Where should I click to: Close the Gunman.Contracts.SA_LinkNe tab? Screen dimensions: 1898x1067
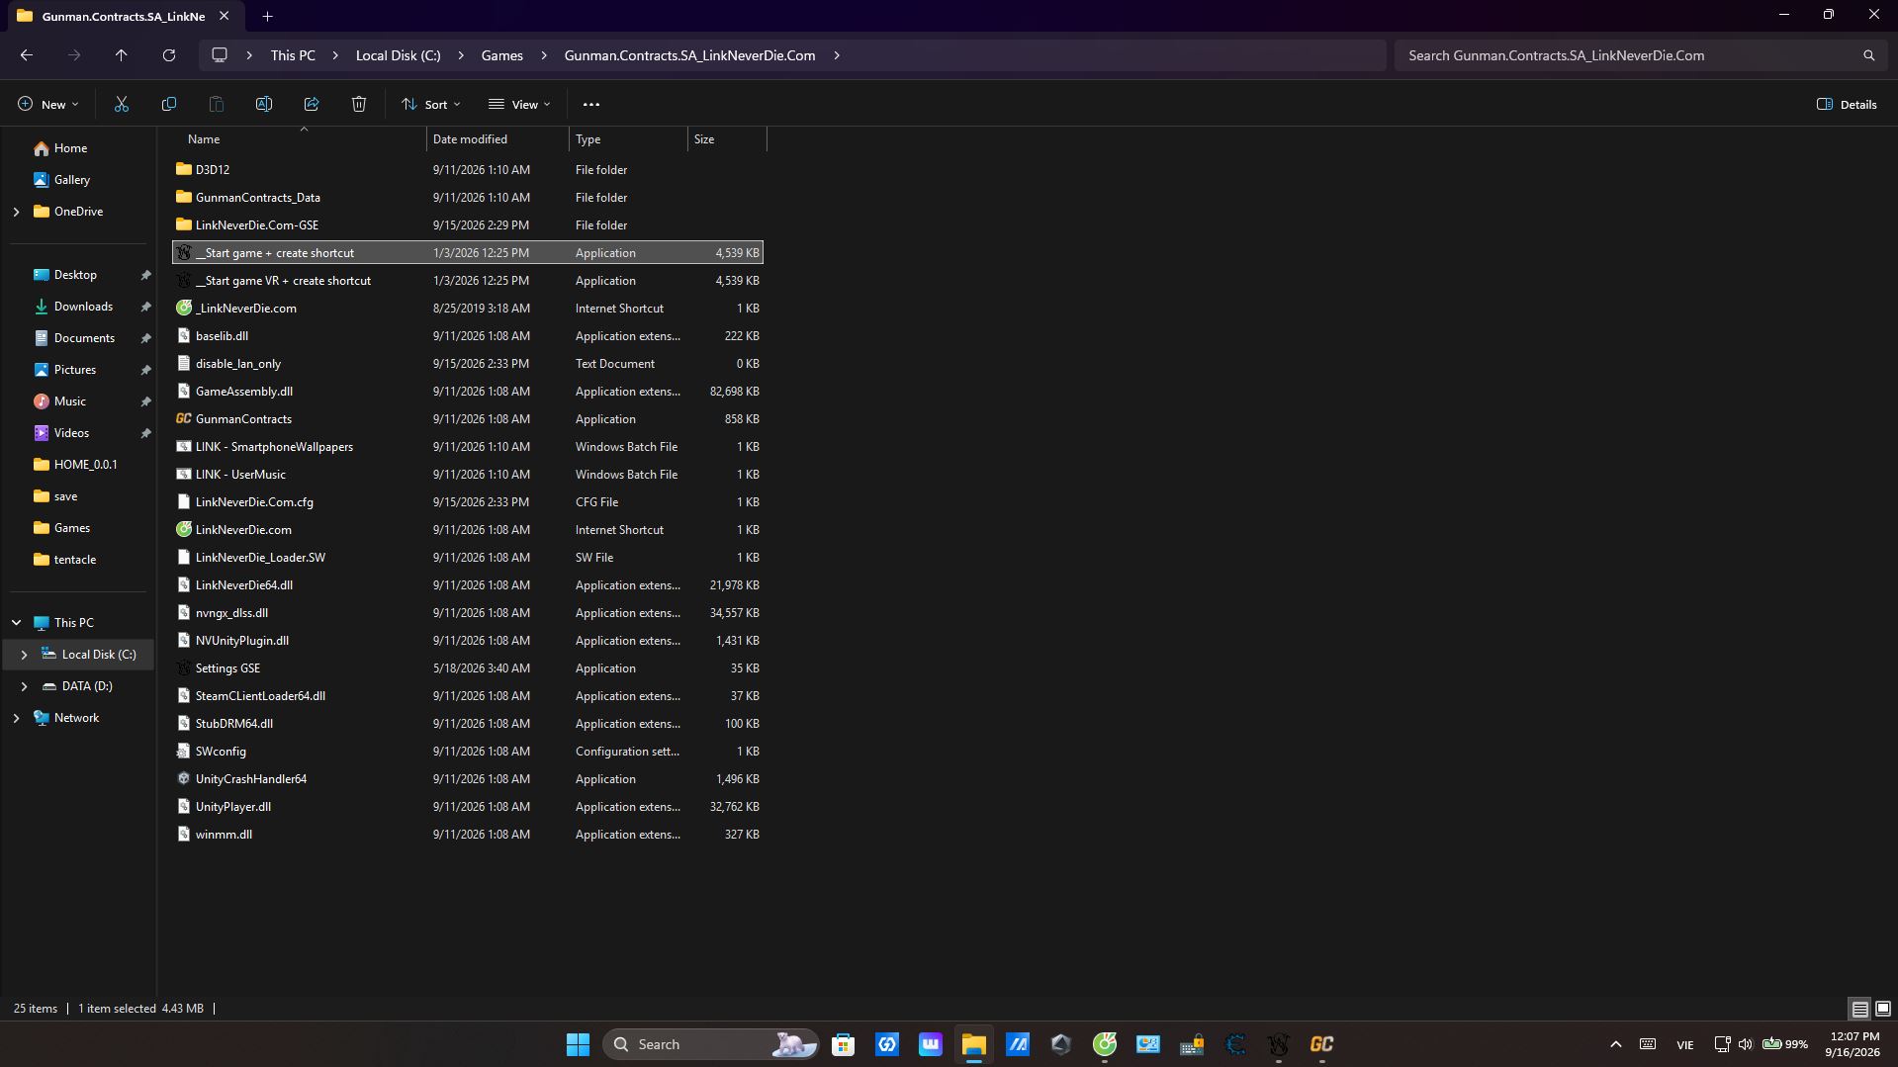(225, 16)
